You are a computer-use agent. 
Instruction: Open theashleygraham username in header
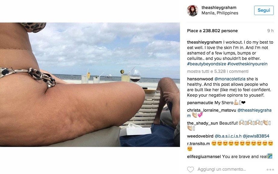click(x=219, y=8)
